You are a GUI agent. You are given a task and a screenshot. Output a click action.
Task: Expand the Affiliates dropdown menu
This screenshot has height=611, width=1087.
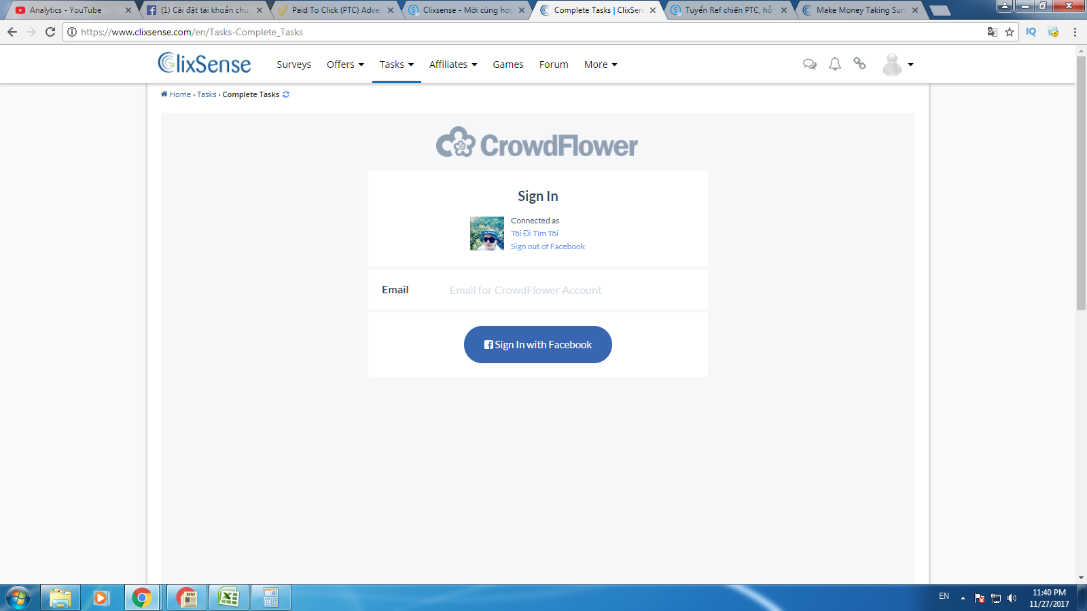(453, 64)
